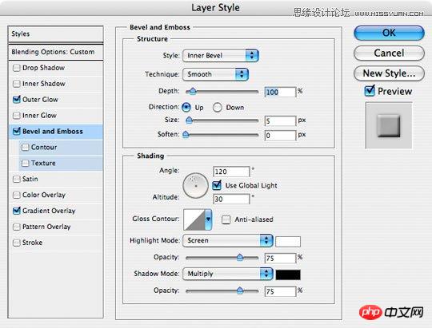The height and width of the screenshot is (328, 432).
Task: Expand Shadow Mode dropdown set to Multiply
Action: point(228,274)
